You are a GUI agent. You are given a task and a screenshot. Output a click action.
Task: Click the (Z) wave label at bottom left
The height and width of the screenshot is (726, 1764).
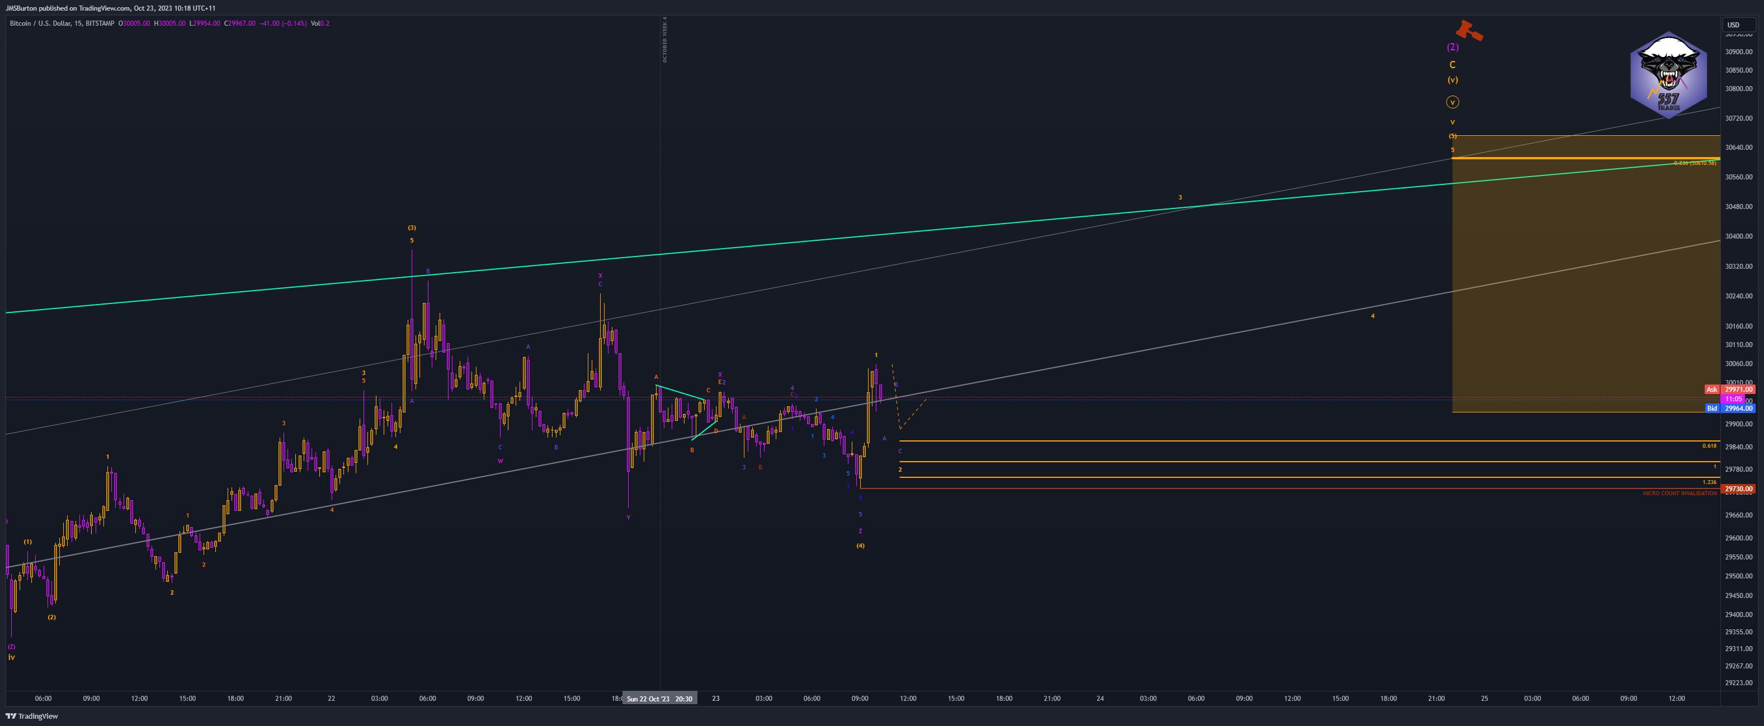click(x=11, y=646)
